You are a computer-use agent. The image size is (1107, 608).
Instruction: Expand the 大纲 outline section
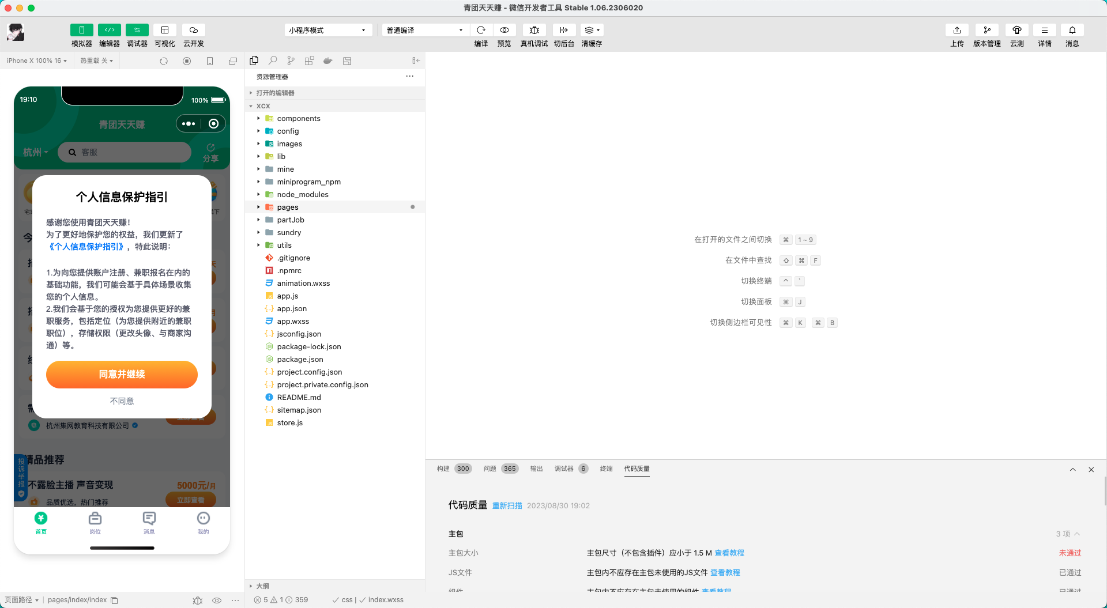tap(335, 586)
